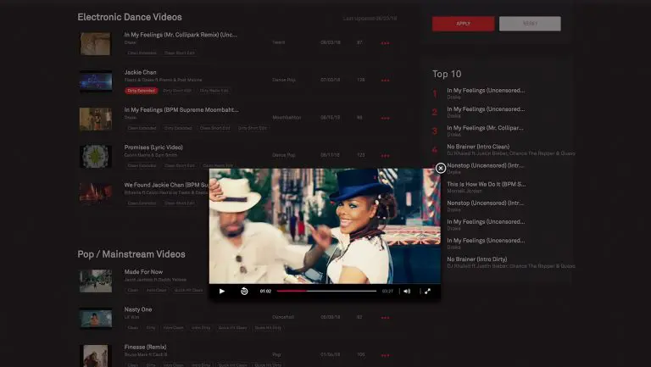The width and height of the screenshot is (651, 367).
Task: Open more options for Finesse (Remix)
Action: (x=385, y=356)
